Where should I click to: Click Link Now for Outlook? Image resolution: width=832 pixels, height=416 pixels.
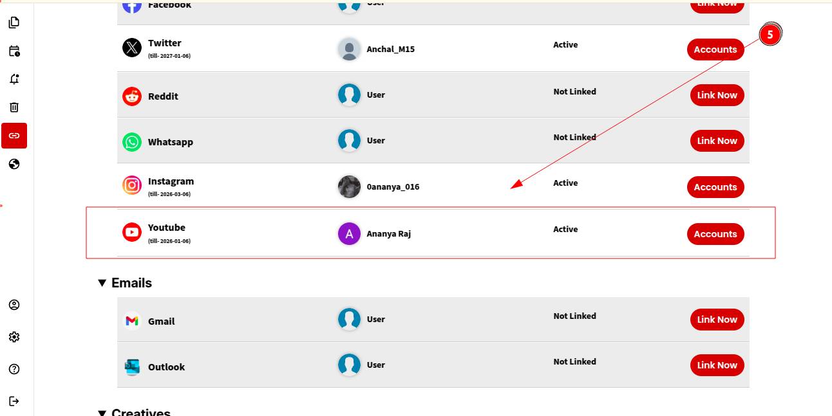pyautogui.click(x=717, y=365)
